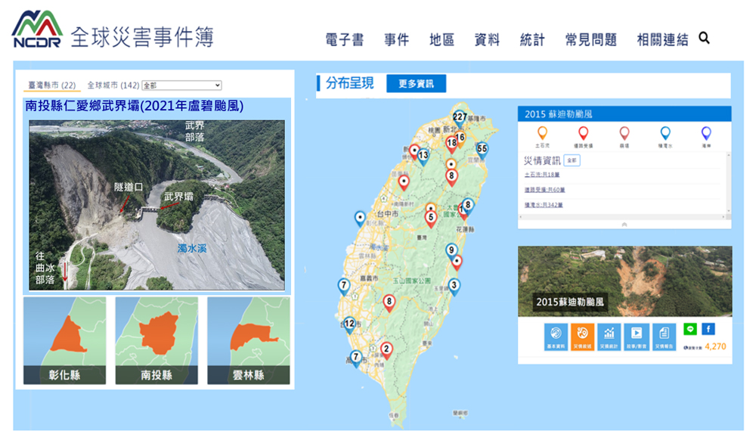
Task: Switch to 臺灣縣市 (22) tab
Action: point(51,85)
